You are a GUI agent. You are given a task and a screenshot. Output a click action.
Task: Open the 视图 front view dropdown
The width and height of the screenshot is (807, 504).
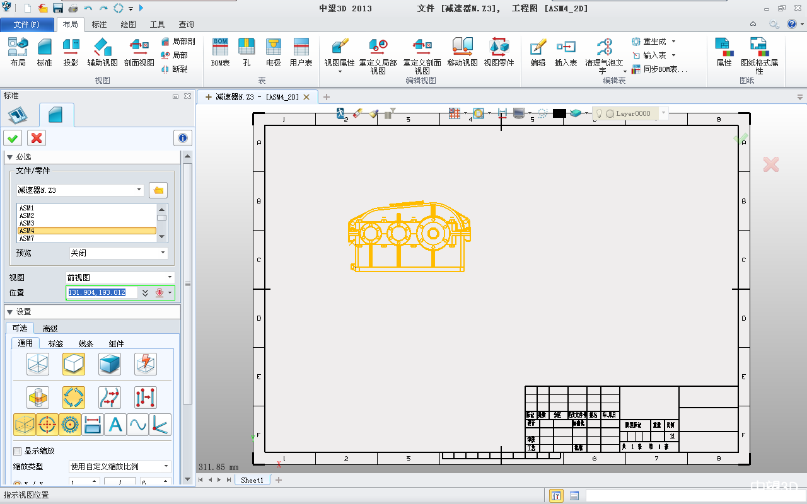(120, 277)
